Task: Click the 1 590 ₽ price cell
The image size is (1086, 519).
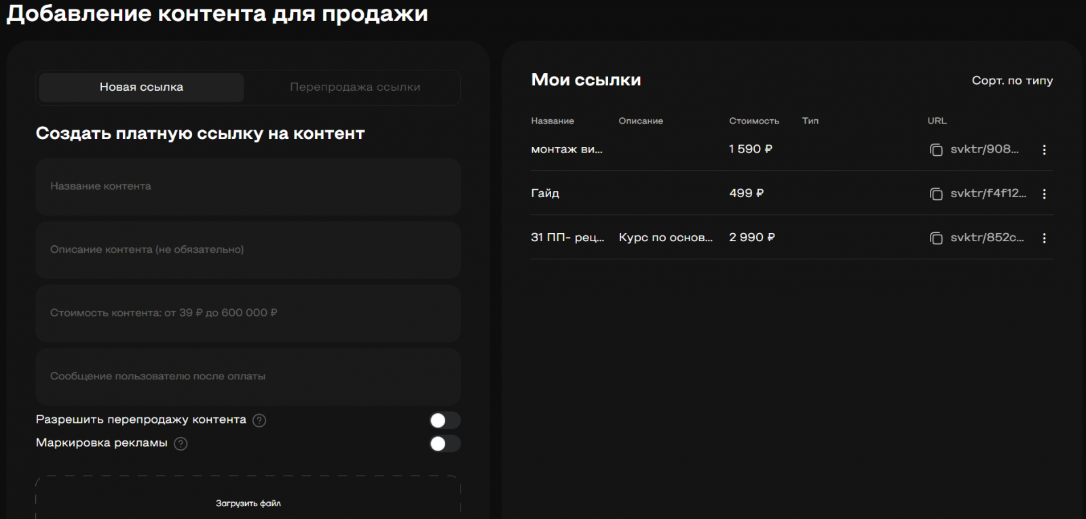Action: (x=751, y=149)
